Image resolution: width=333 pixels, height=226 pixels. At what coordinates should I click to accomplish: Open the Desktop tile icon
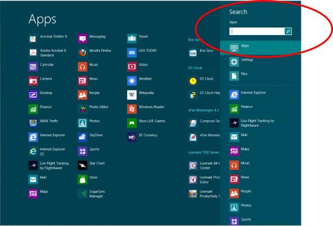pyautogui.click(x=33, y=95)
